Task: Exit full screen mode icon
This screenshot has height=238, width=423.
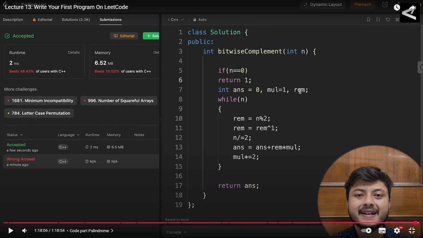Action: [412, 231]
